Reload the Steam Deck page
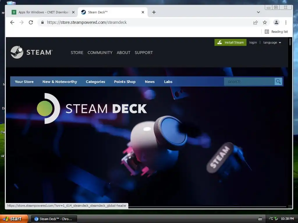 31,22
